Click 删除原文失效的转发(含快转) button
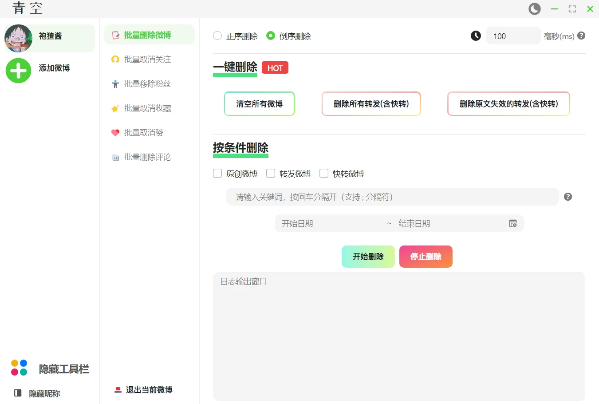The image size is (599, 404). click(508, 103)
